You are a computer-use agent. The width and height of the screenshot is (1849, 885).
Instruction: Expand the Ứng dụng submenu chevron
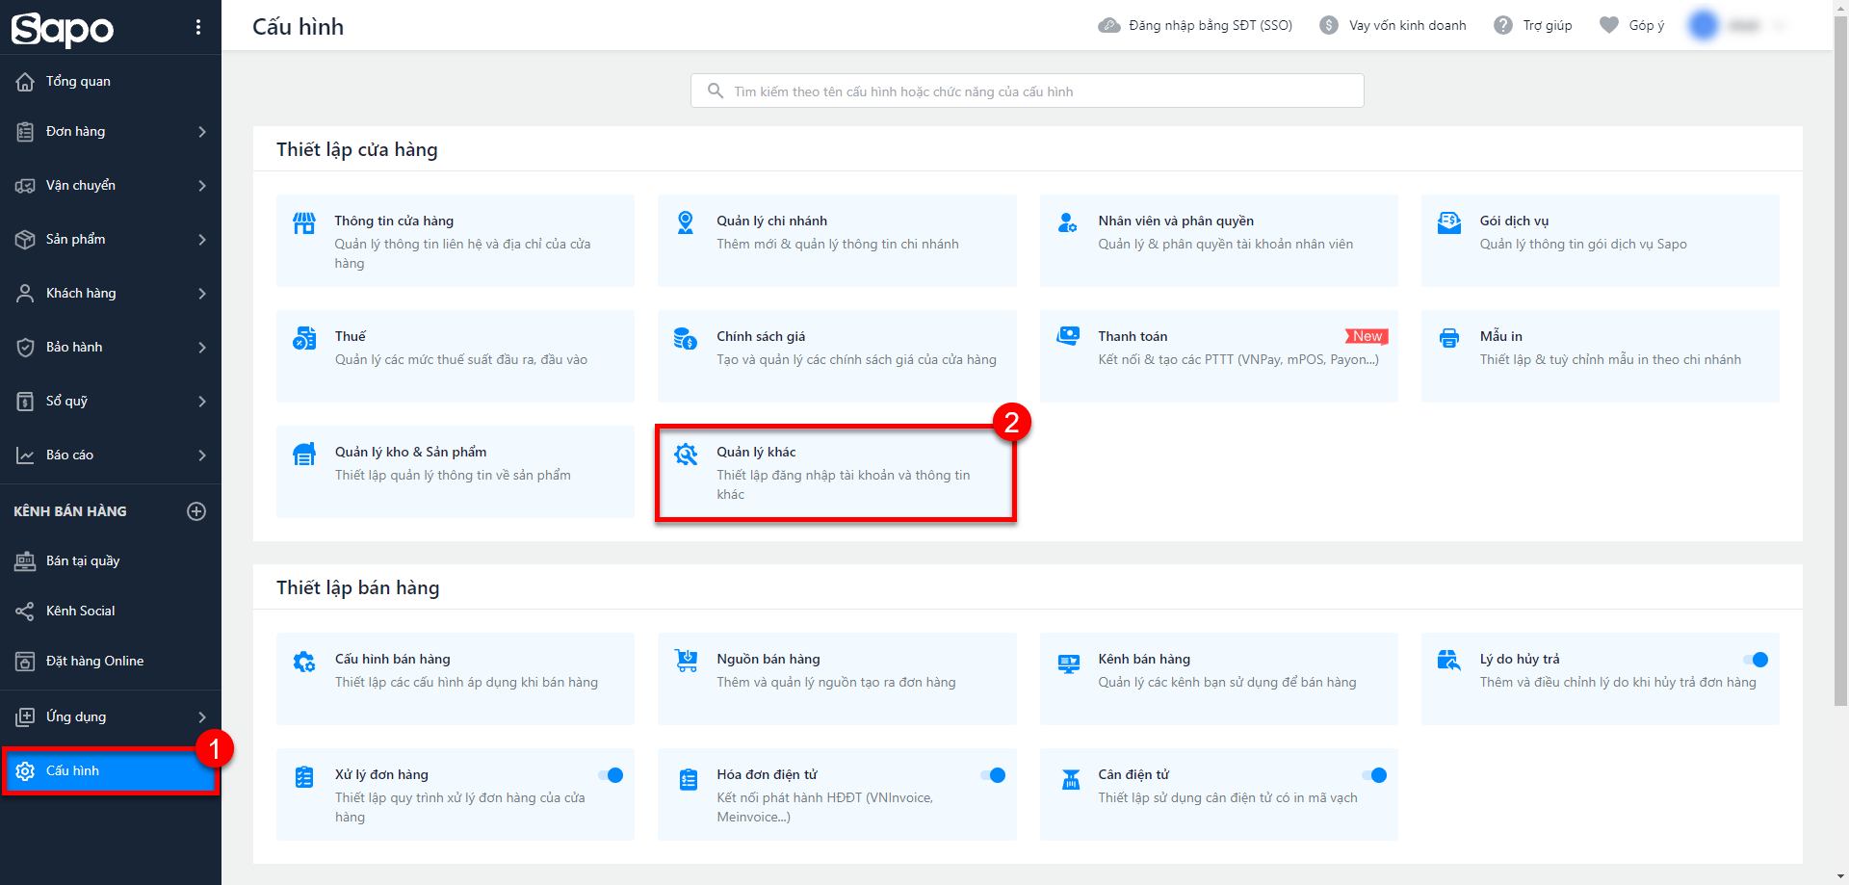[202, 717]
